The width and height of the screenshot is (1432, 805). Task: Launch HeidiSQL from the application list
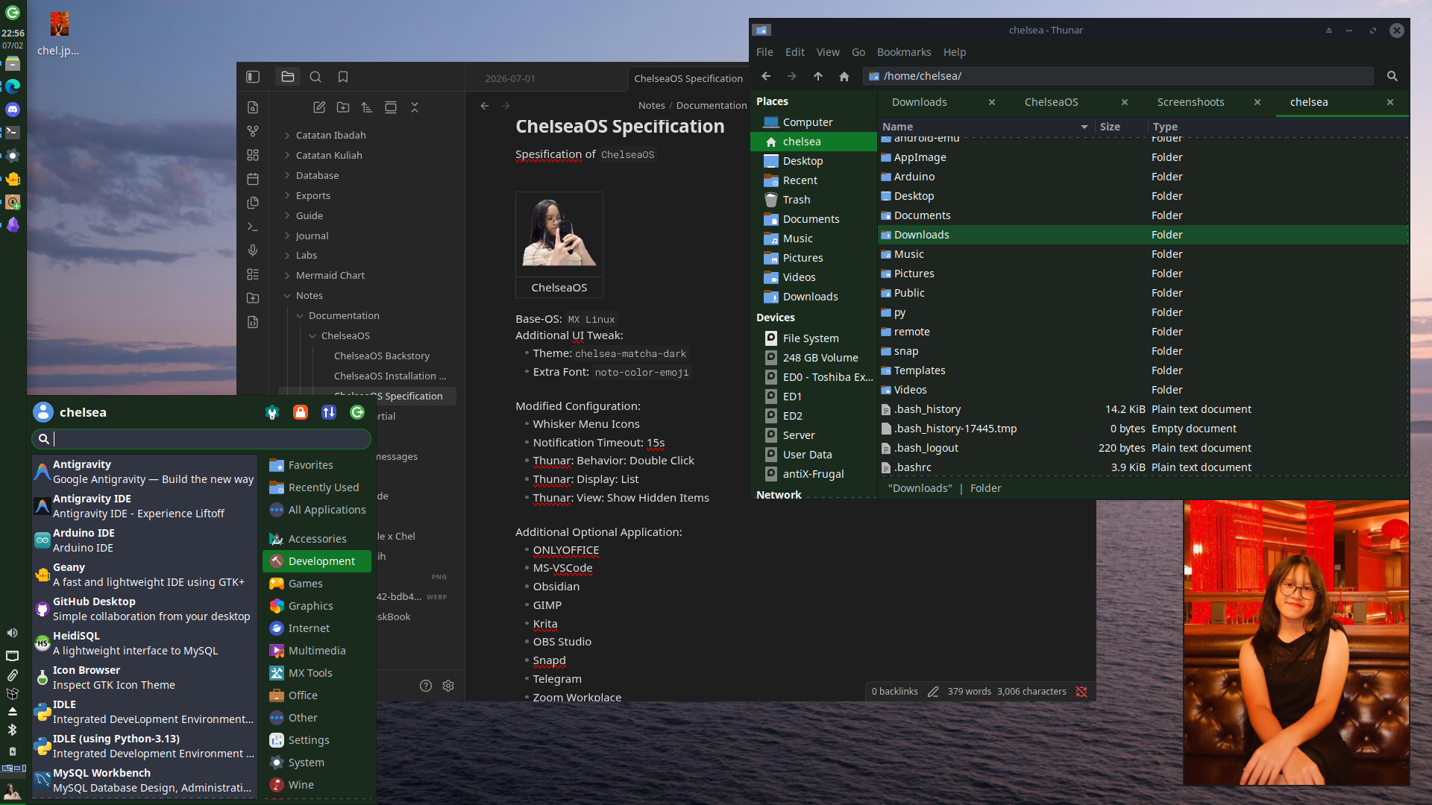pyautogui.click(x=145, y=643)
